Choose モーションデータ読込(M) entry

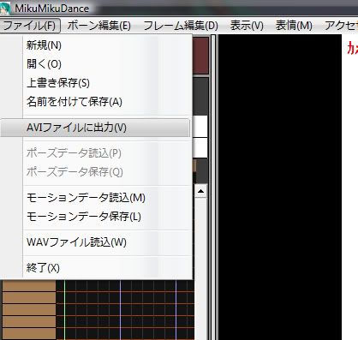coord(86,198)
